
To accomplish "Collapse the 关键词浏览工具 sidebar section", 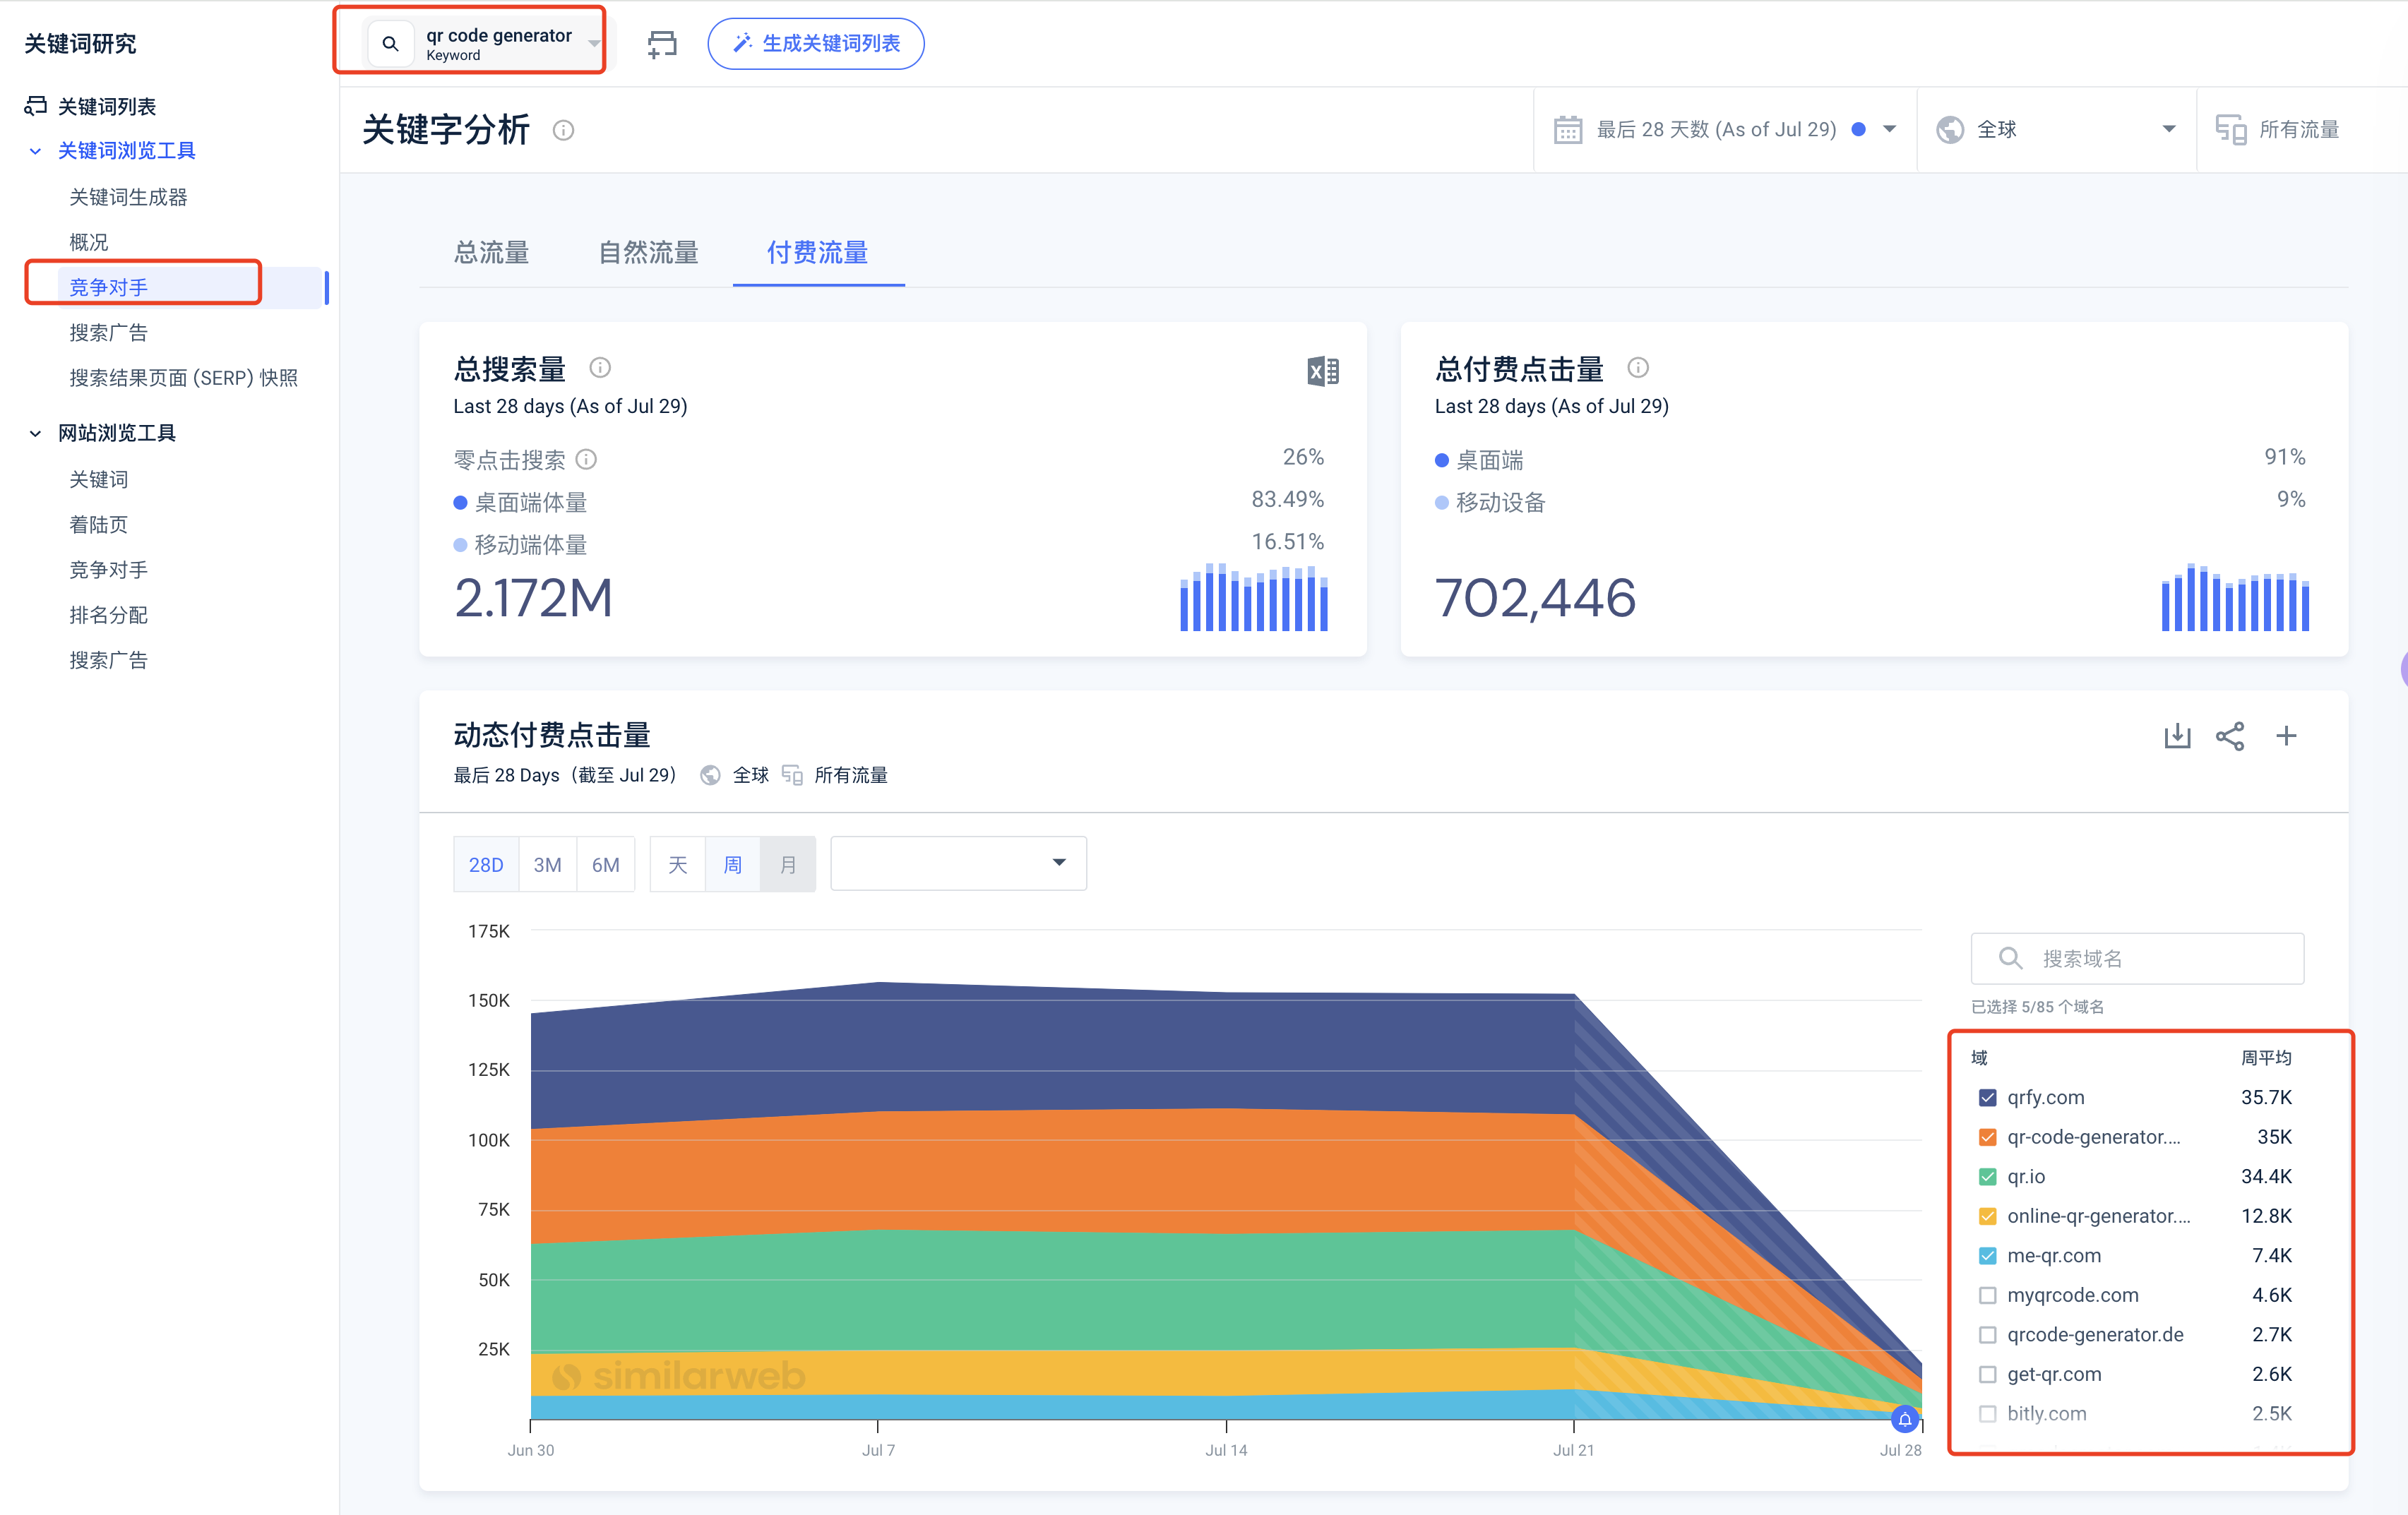I will click(x=35, y=151).
